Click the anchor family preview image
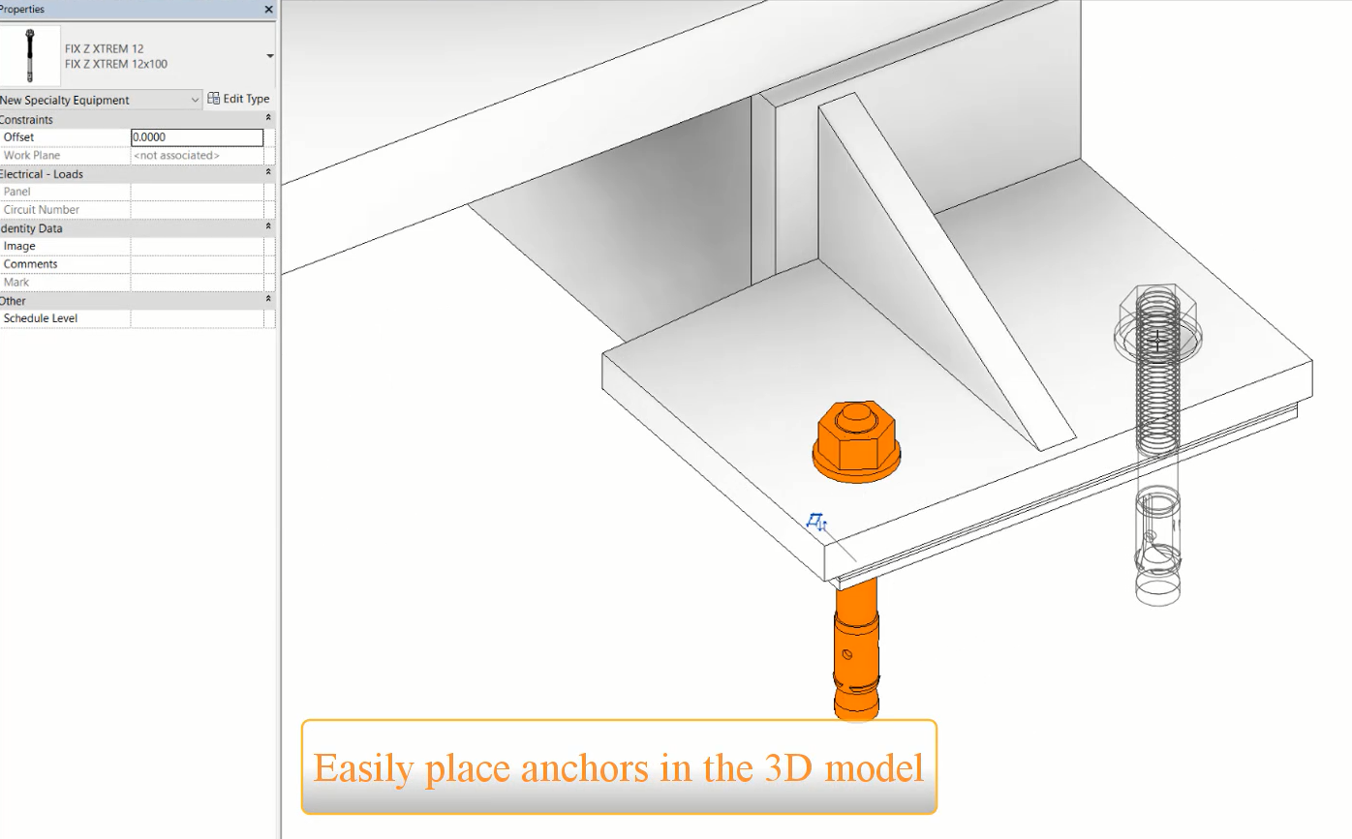1352x839 pixels. (29, 53)
